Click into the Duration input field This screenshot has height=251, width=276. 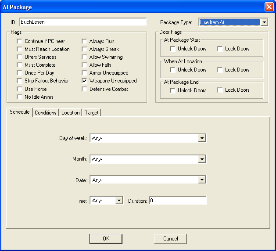point(177,201)
